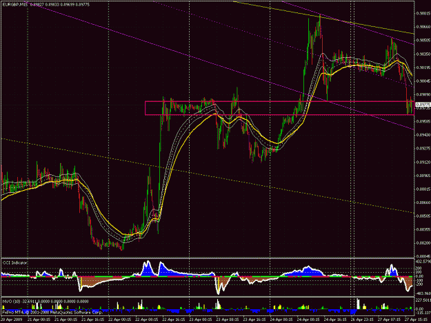
Task: Click the 0.88355 price axis label
Action: point(423,229)
